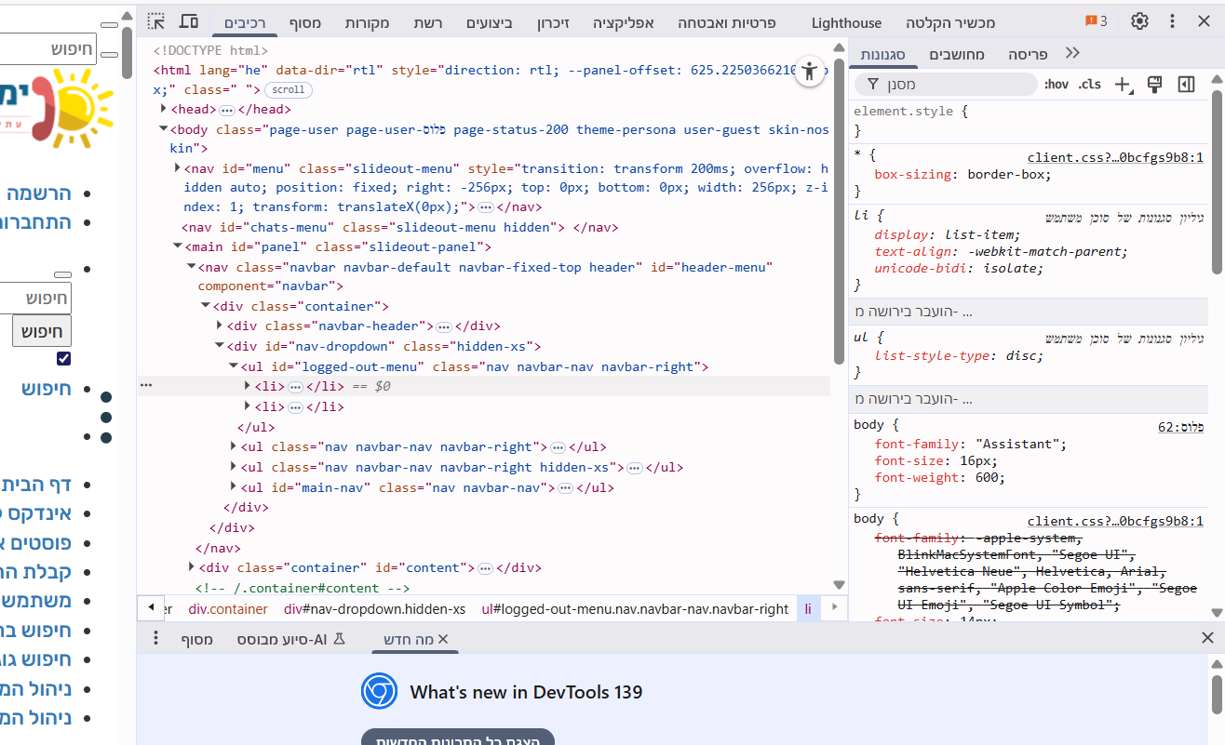Expand the head element node

[x=163, y=110]
